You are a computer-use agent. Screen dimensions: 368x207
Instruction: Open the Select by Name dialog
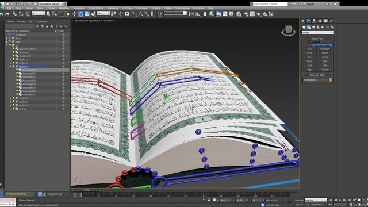coord(55,14)
